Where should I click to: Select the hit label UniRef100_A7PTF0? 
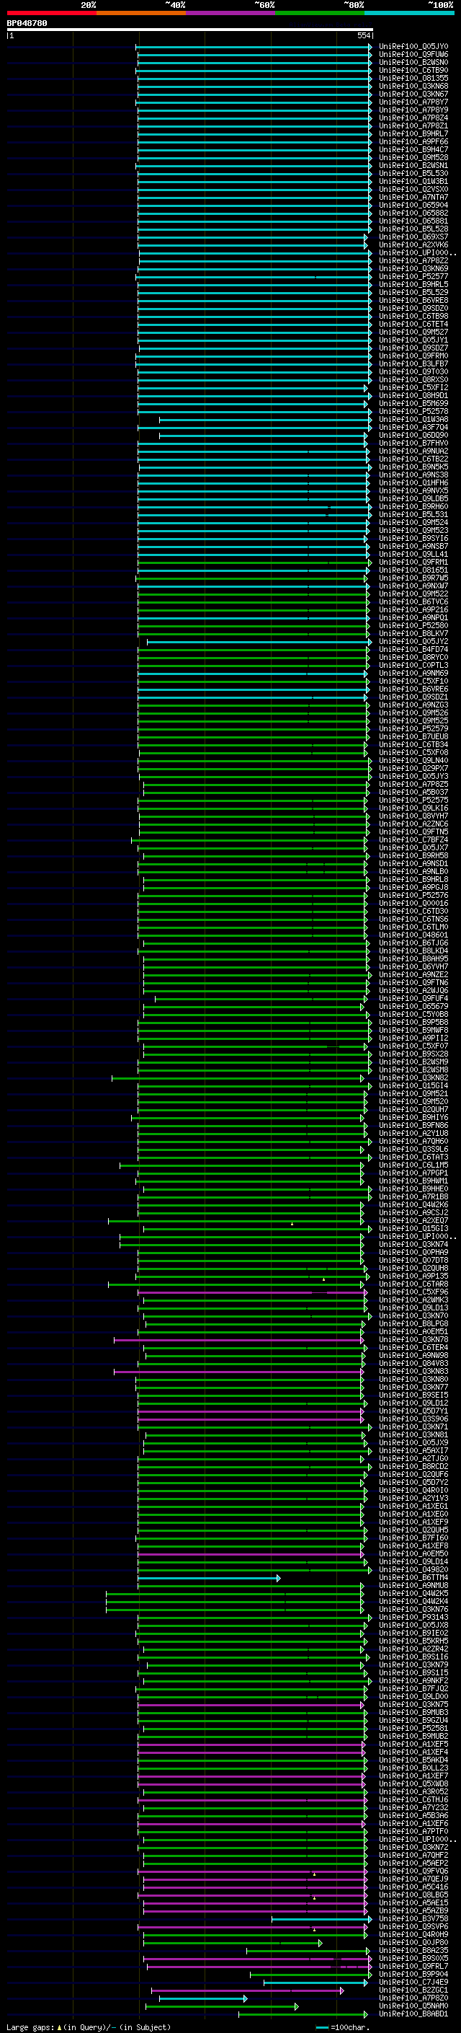point(413,1832)
